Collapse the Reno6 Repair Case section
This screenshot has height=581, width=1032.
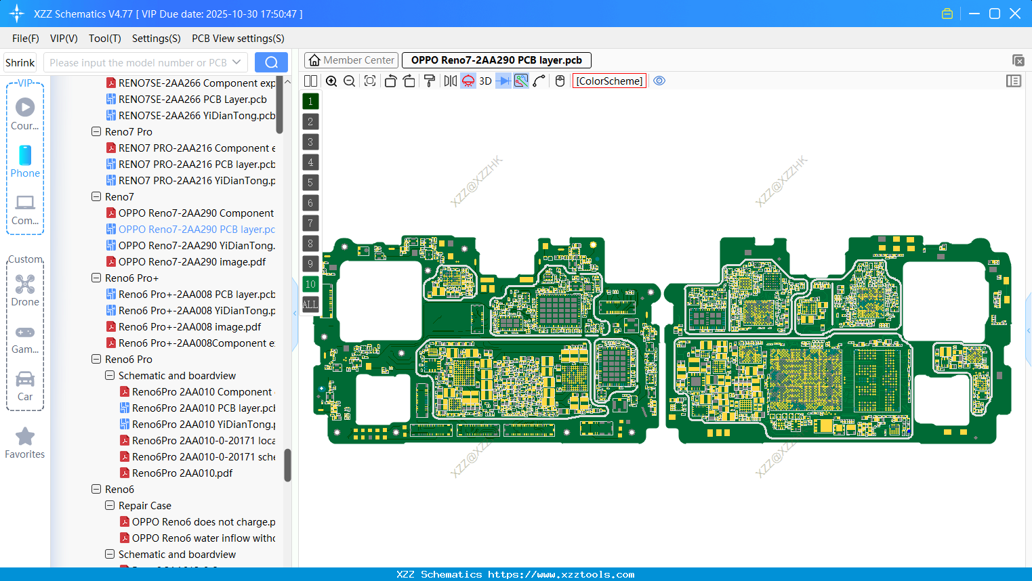pos(109,505)
